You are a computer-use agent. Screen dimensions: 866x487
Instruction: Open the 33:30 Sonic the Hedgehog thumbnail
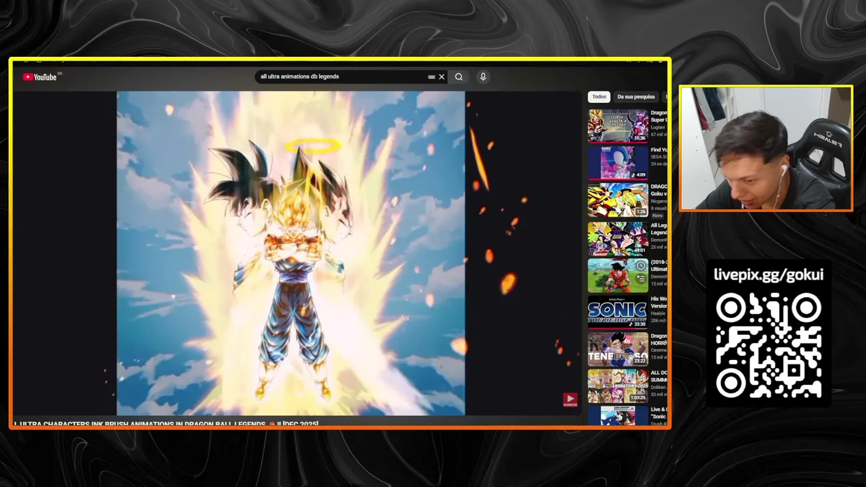(x=618, y=312)
